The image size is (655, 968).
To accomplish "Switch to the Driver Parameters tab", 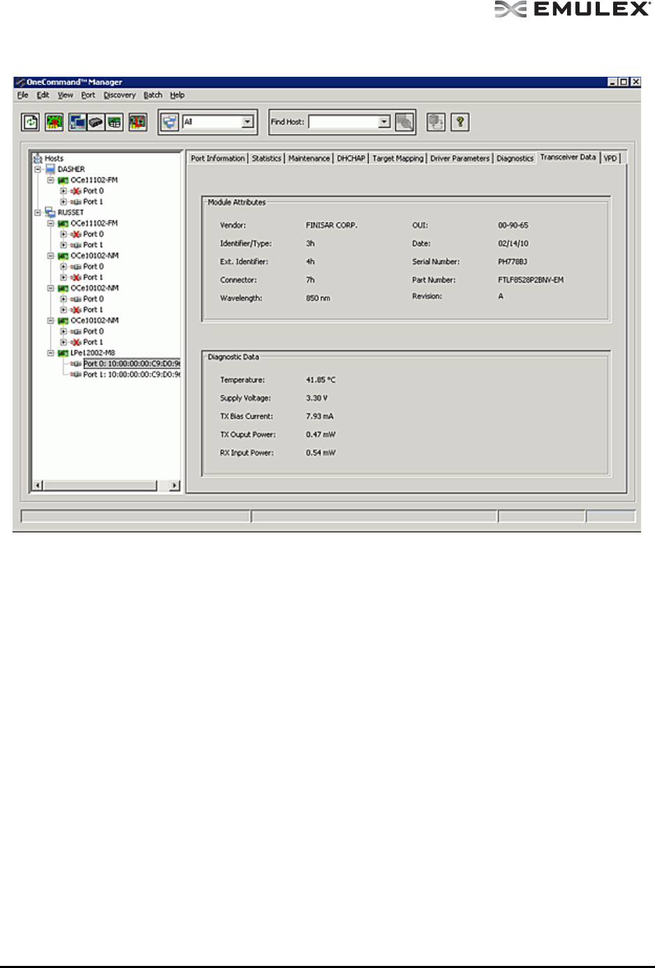I will (x=460, y=158).
